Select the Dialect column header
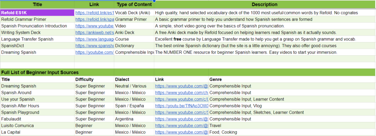 pyautogui.click(x=134, y=79)
